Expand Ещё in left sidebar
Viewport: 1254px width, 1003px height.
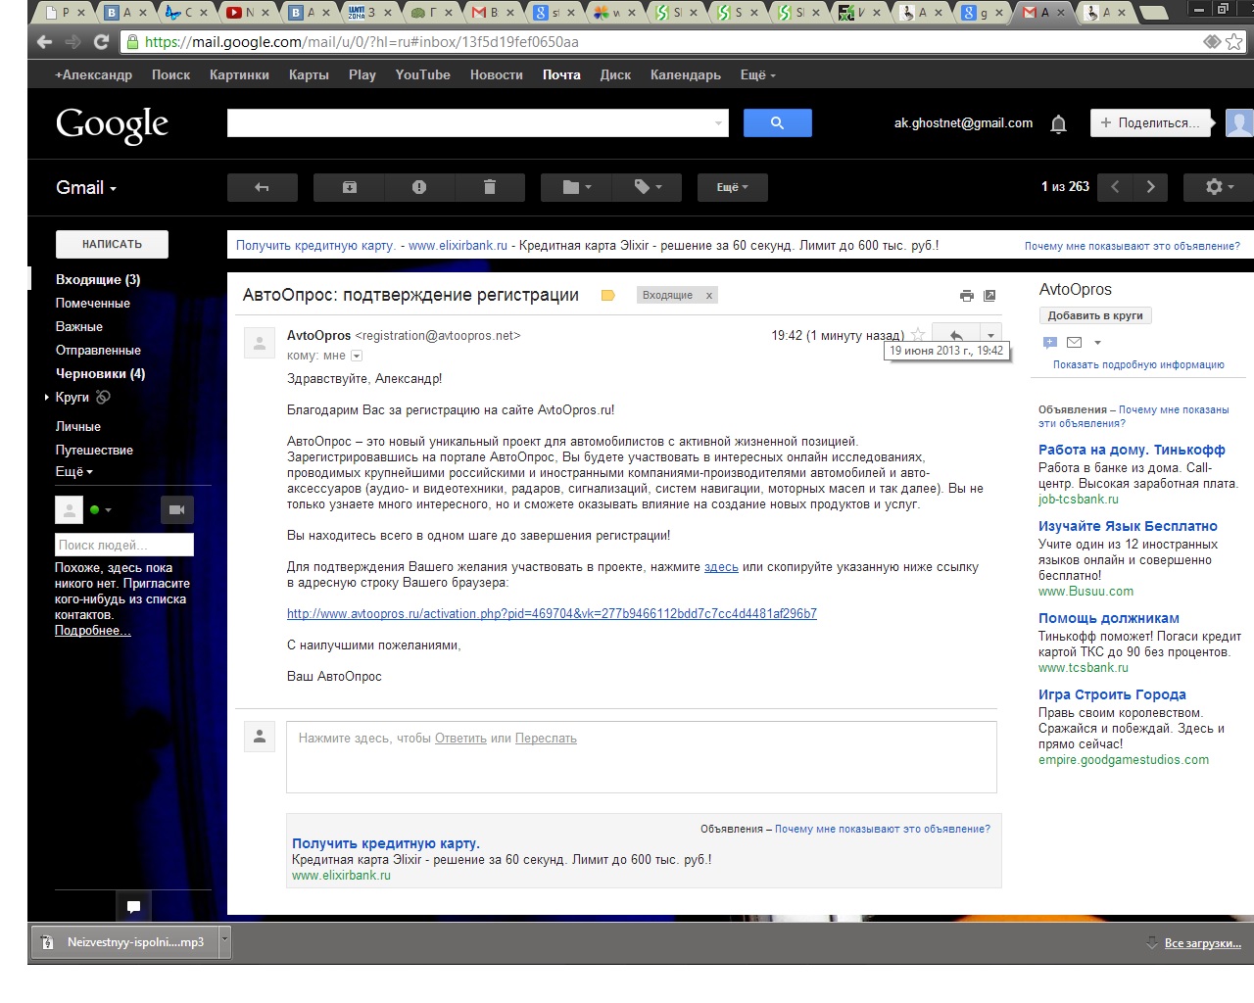tap(74, 471)
